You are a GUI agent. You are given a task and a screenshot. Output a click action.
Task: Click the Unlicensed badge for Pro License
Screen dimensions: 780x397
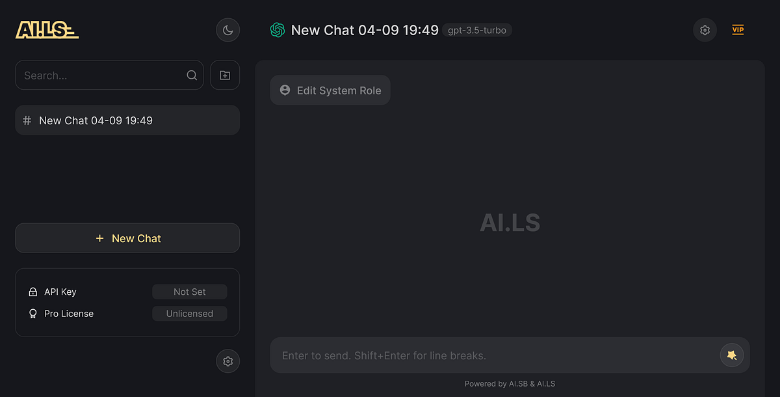tap(189, 313)
